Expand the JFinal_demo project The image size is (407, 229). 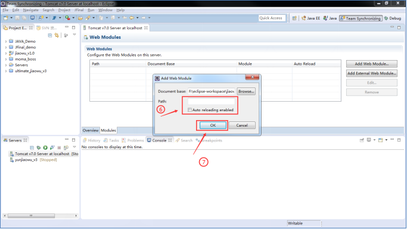tap(6, 48)
